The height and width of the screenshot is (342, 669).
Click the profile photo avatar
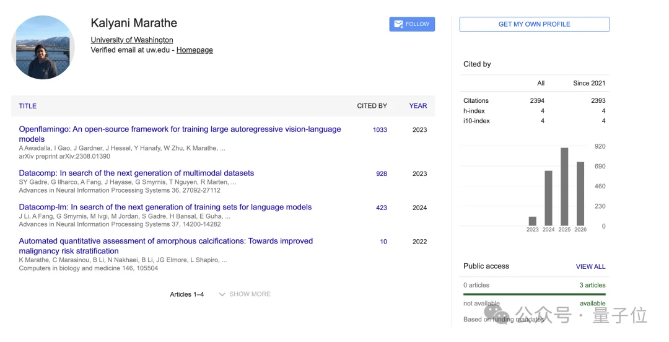[x=43, y=47]
